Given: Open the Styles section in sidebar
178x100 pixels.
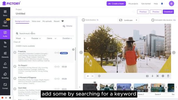Looking at the screenshot, I should tap(5, 65).
